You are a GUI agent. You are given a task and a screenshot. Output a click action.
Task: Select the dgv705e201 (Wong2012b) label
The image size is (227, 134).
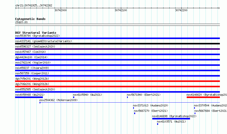32,79
